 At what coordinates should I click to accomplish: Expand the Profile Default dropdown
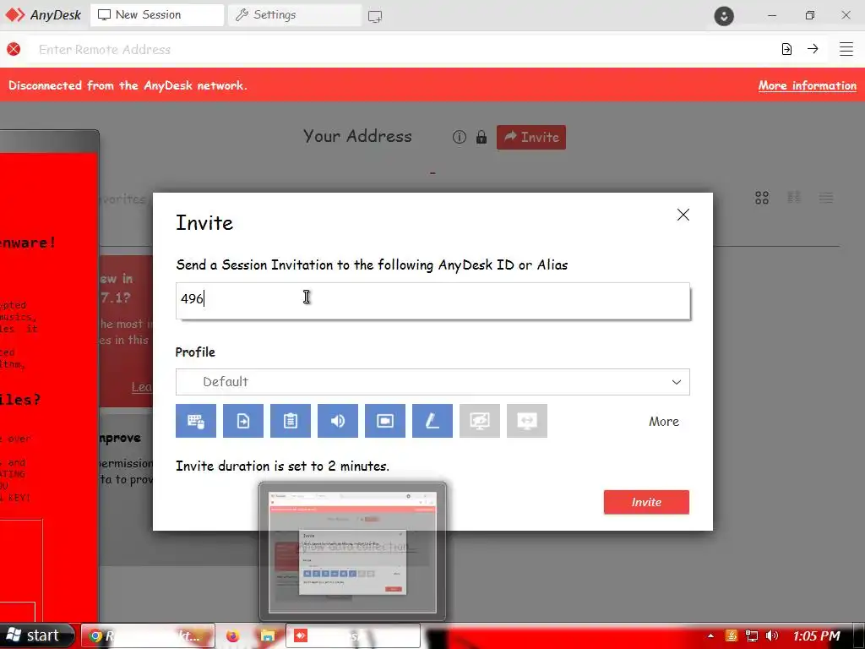point(432,382)
